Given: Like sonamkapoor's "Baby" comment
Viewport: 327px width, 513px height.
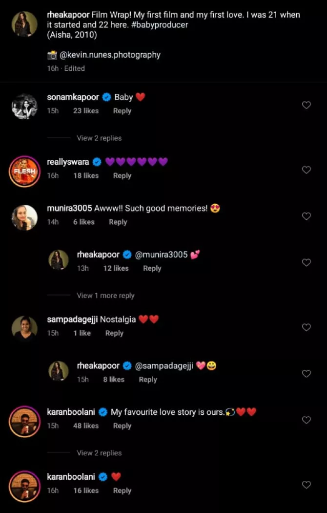Looking at the screenshot, I should click(307, 105).
